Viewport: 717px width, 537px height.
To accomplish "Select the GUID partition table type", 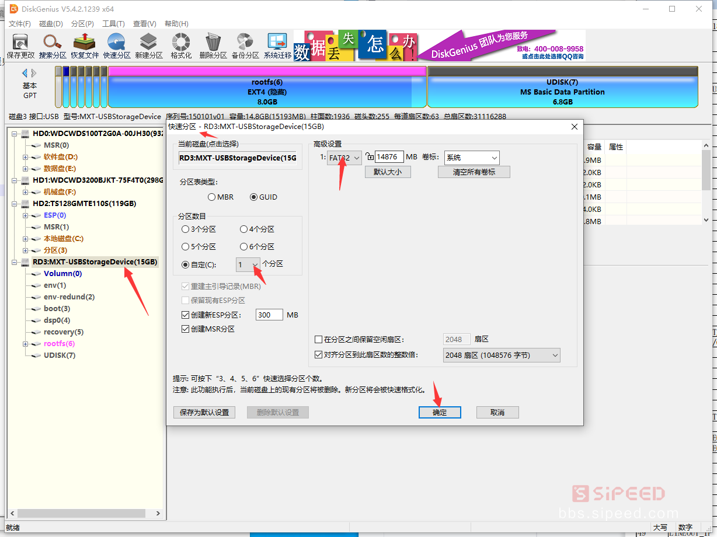I will click(x=263, y=197).
